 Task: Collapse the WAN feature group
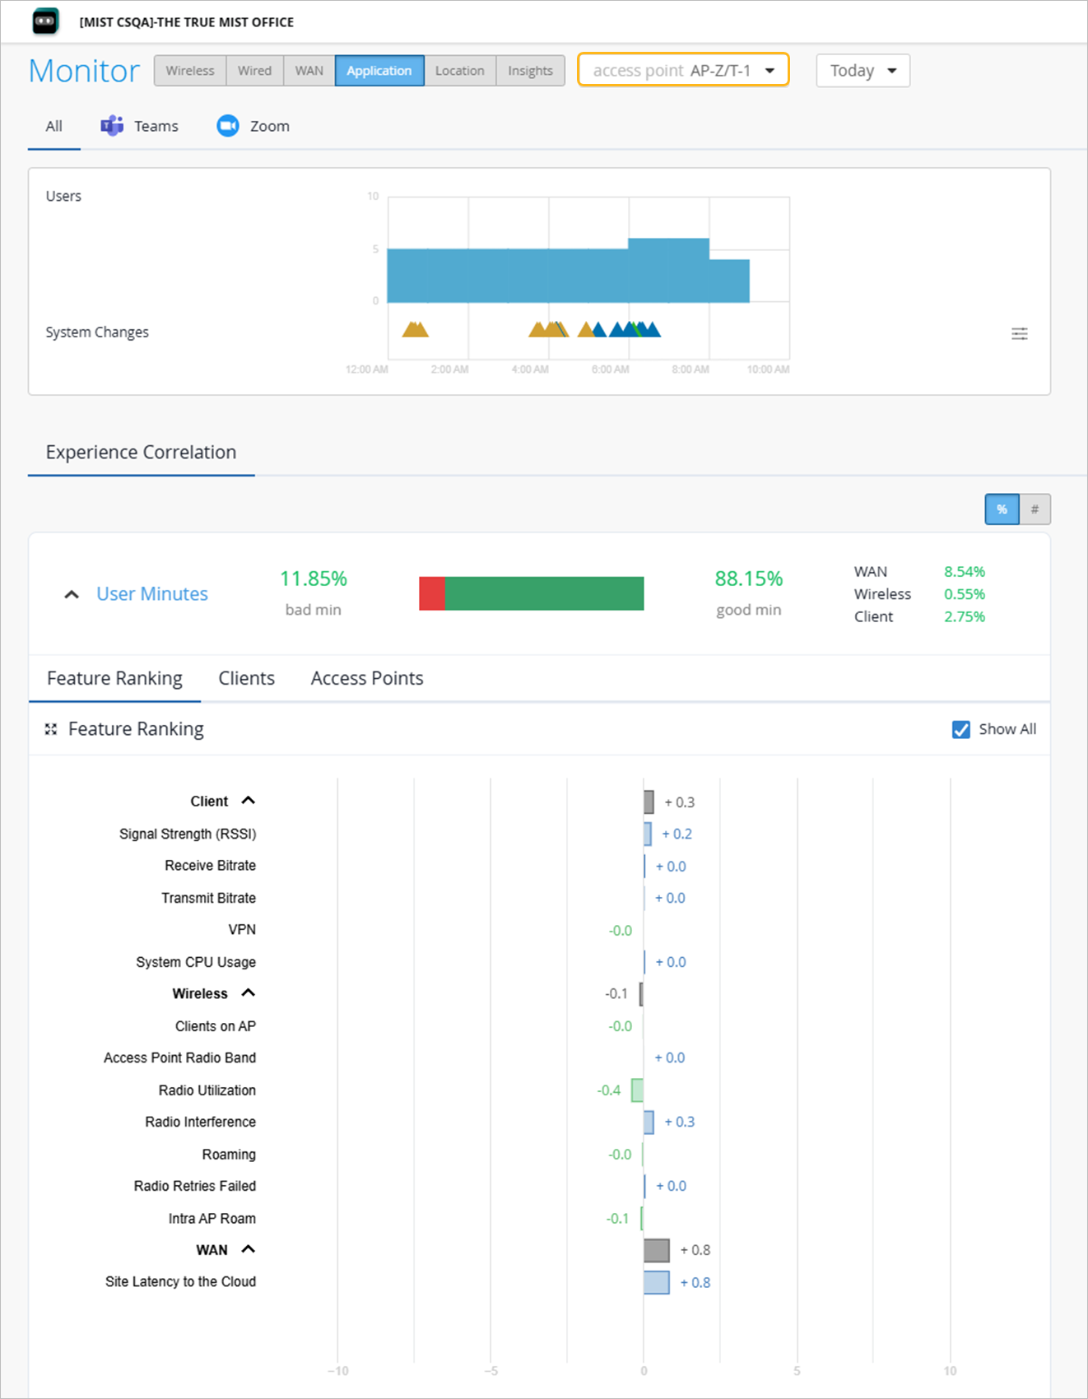coord(249,1249)
